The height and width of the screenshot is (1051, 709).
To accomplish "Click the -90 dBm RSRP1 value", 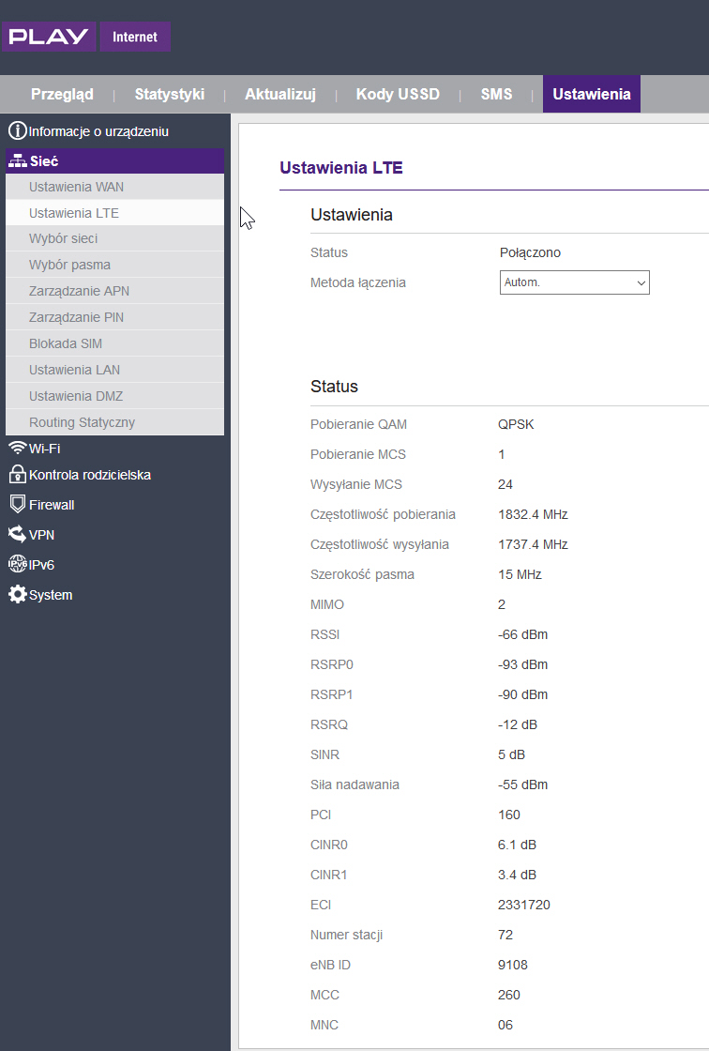I will point(522,694).
